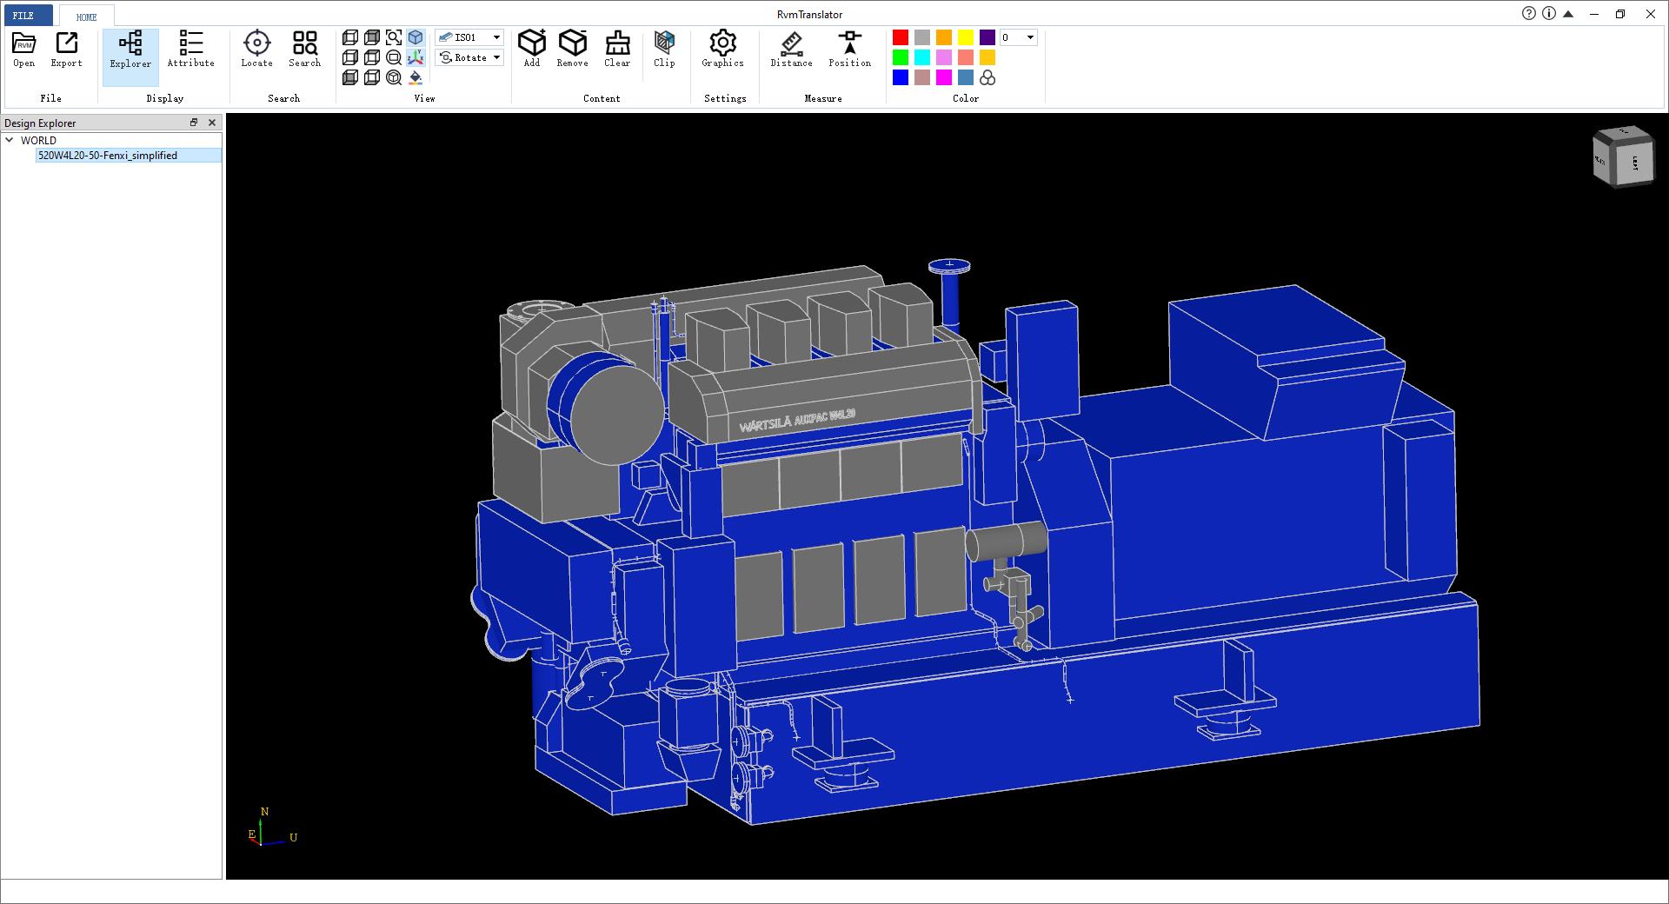Image resolution: width=1669 pixels, height=904 pixels.
Task: Pick the green color swatch
Action: click(901, 57)
